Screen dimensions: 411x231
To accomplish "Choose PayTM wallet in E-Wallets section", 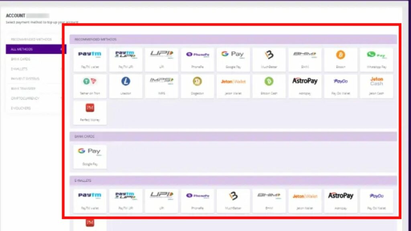I will pos(90,201).
